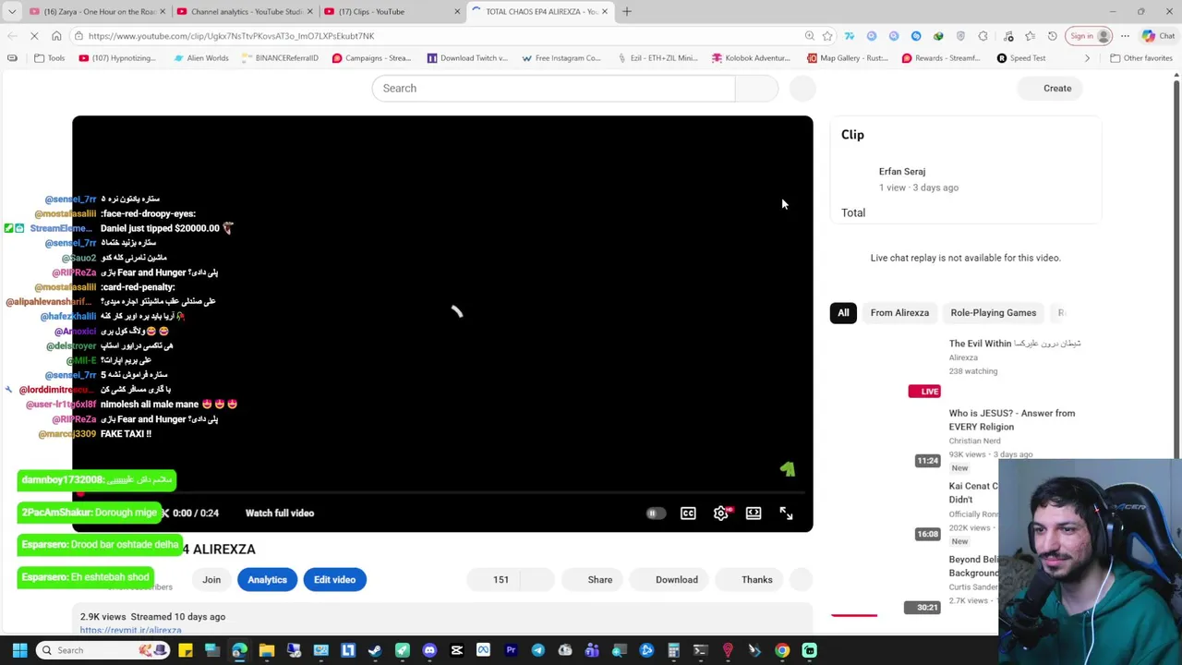Open Steam from the taskbar
Image resolution: width=1182 pixels, height=665 pixels.
[x=375, y=650]
